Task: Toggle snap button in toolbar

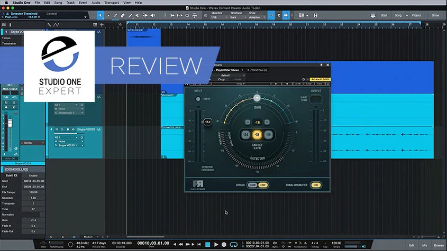Action: (271, 15)
